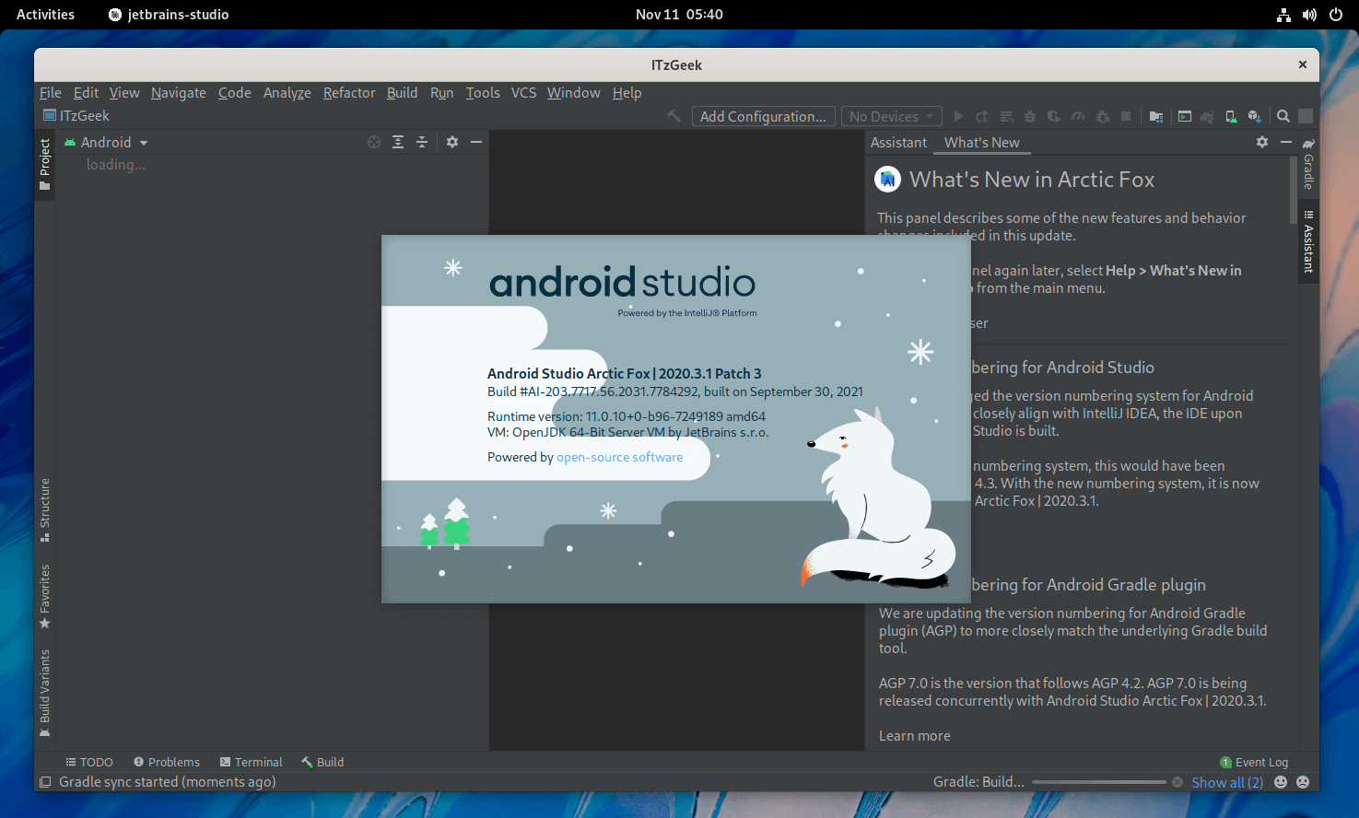Click Sync Project with Gradle Files icon
The width and height of the screenshot is (1359, 818).
1207,116
